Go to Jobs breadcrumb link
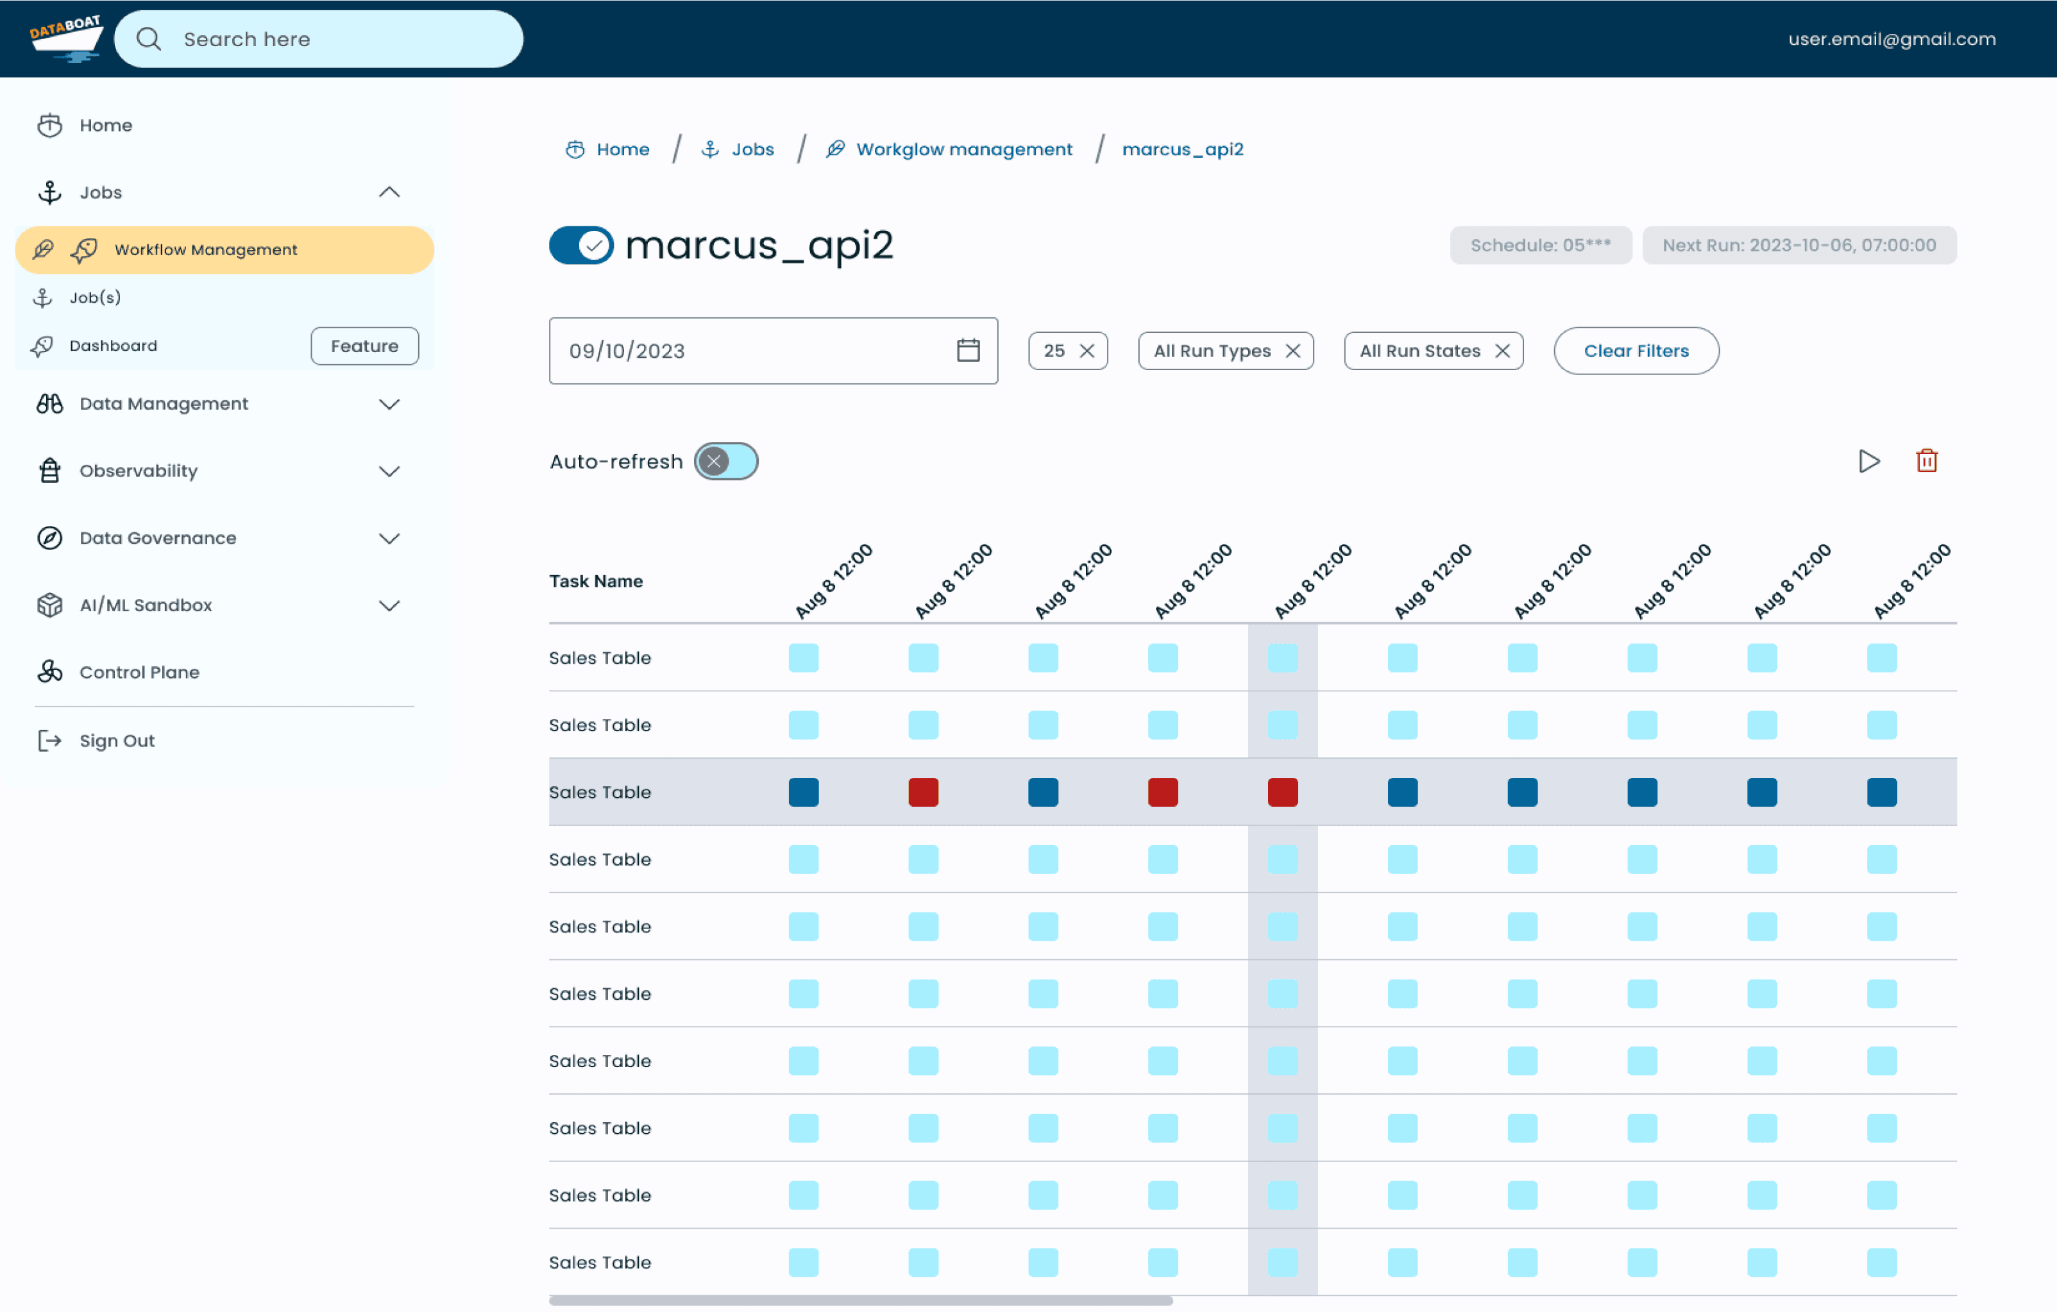 coord(752,149)
